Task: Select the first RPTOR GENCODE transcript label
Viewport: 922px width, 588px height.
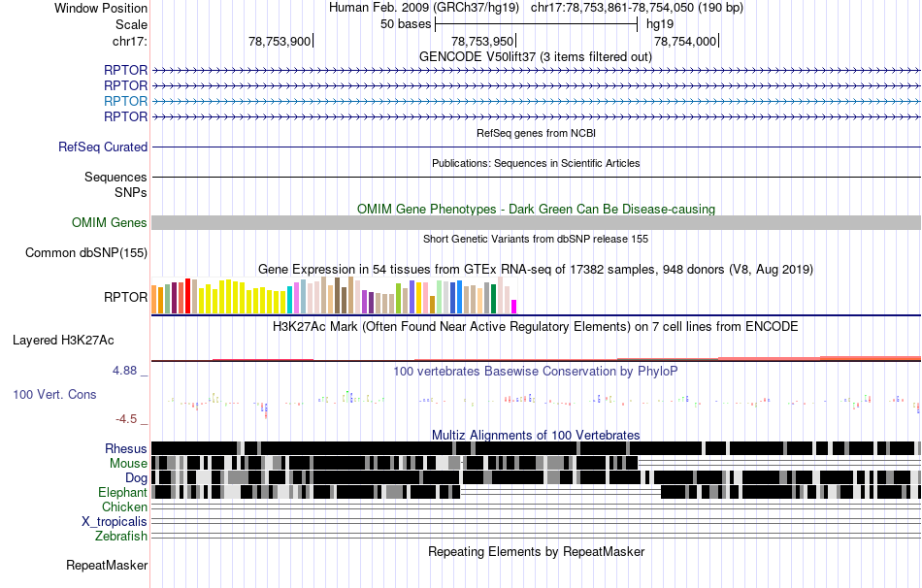Action: coord(125,70)
